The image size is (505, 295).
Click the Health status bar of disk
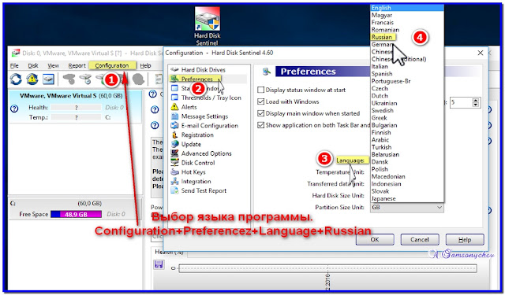pyautogui.click(x=76, y=108)
